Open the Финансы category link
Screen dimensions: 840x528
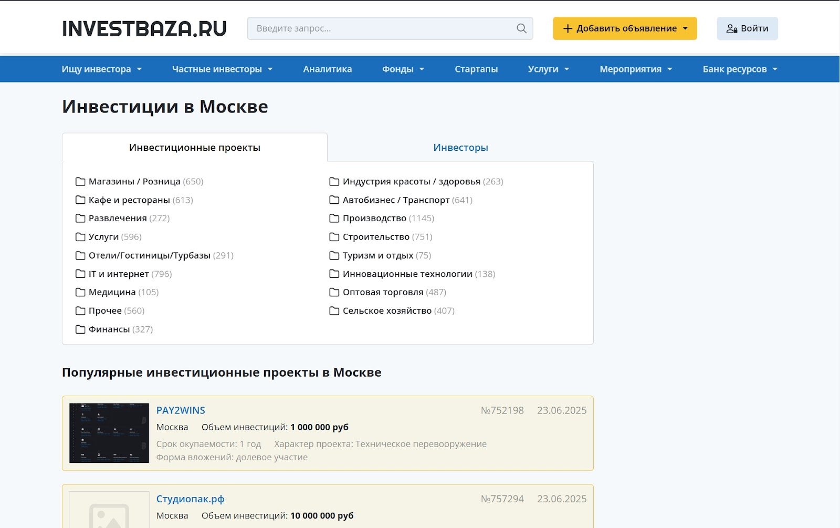coord(109,329)
